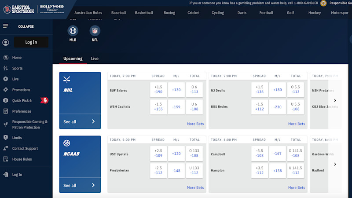Click the NCAAB basketball icon
Viewport: 352px width, 198px height.
[67, 143]
